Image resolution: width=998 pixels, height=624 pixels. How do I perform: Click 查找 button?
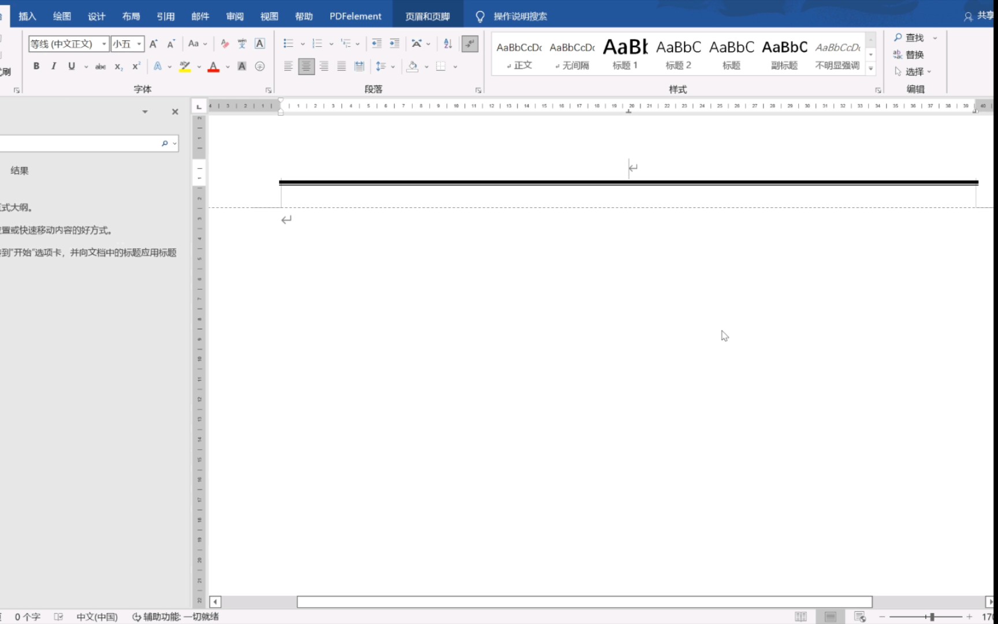[x=909, y=38]
